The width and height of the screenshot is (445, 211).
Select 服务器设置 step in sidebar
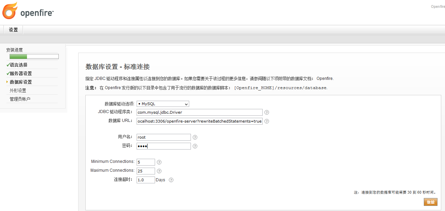click(21, 73)
